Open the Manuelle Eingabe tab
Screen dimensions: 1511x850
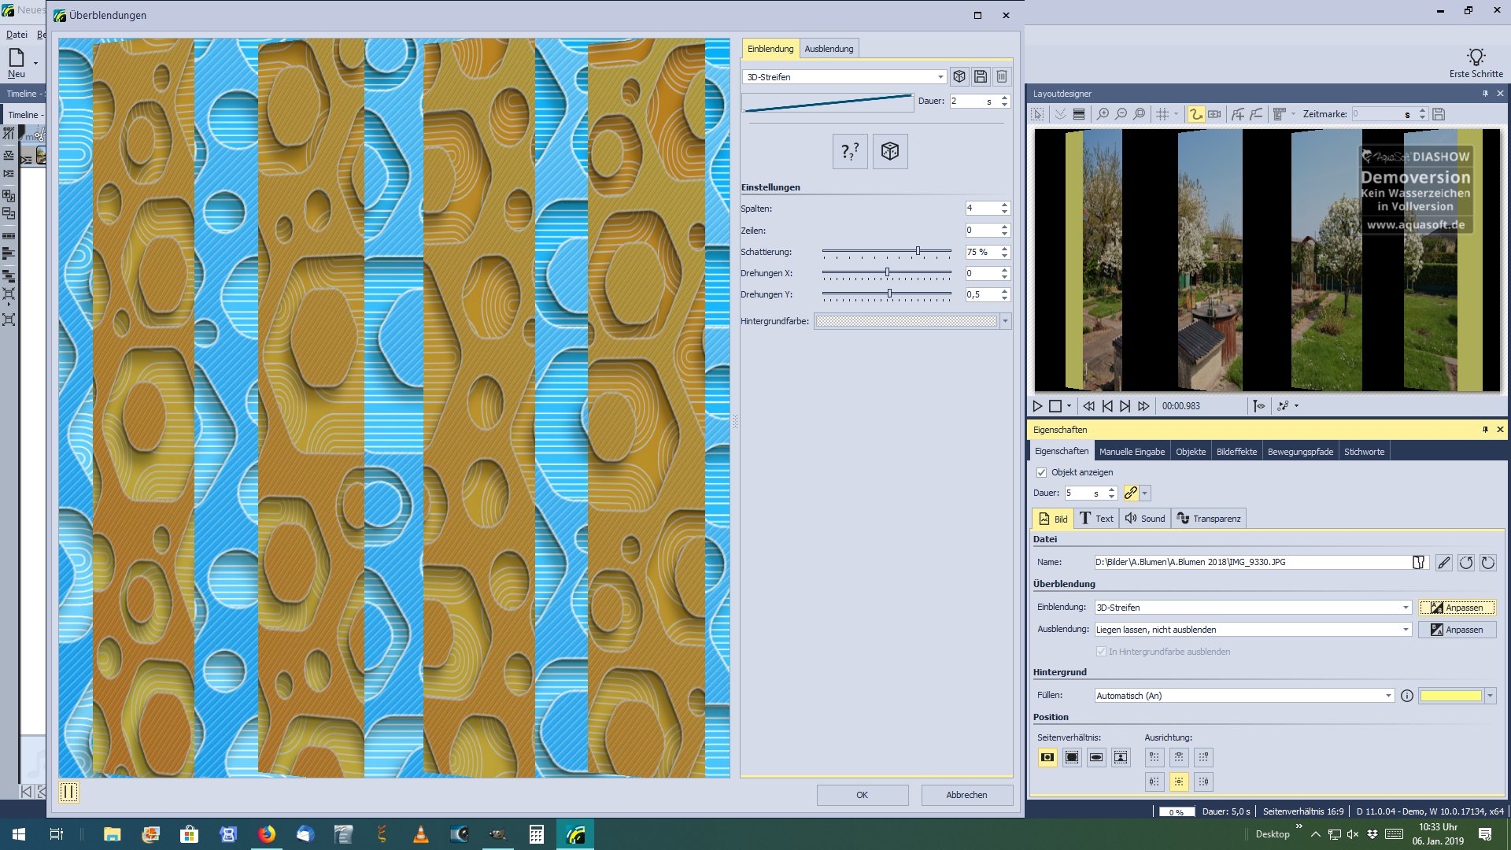(1132, 452)
